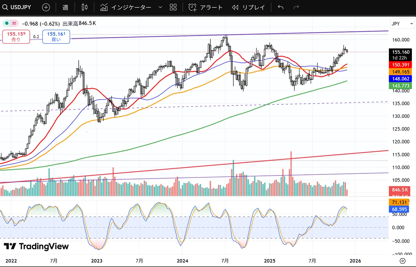
Task: Click the 出来高846.5K volume readout
Action: [x=79, y=24]
